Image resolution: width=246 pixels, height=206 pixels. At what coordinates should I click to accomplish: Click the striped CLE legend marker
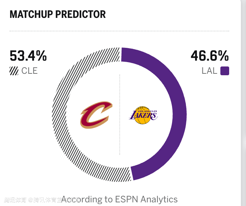pos(14,70)
